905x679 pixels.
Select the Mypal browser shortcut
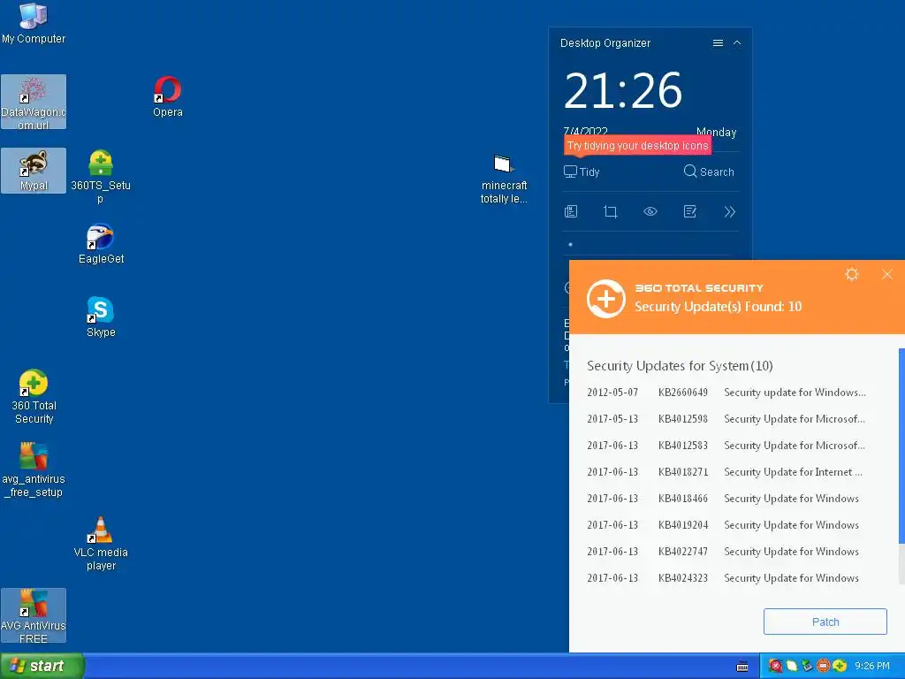(34, 171)
